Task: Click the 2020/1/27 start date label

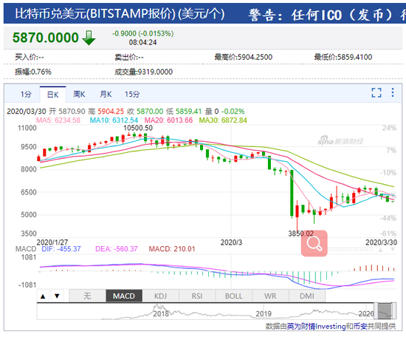Action: (52, 242)
